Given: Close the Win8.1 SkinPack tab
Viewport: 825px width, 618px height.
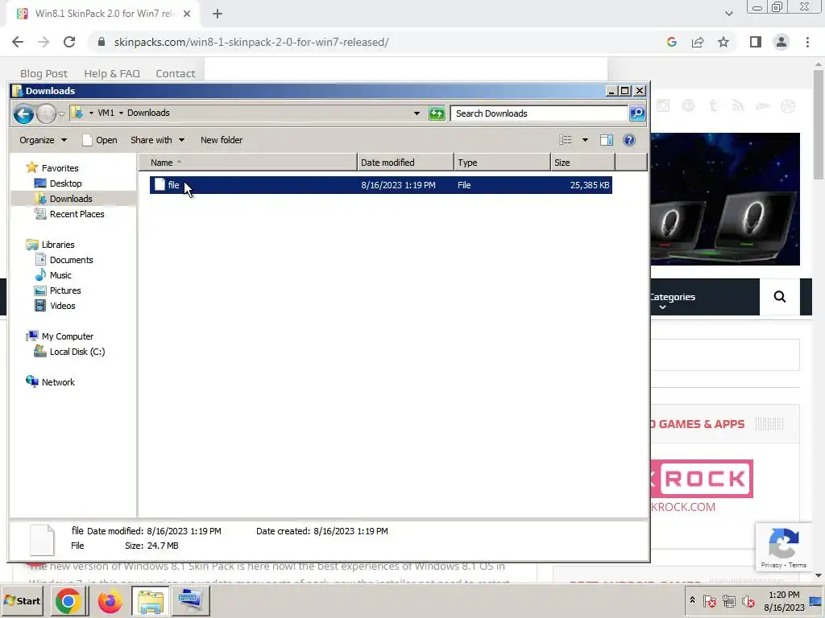Looking at the screenshot, I should click(x=187, y=14).
